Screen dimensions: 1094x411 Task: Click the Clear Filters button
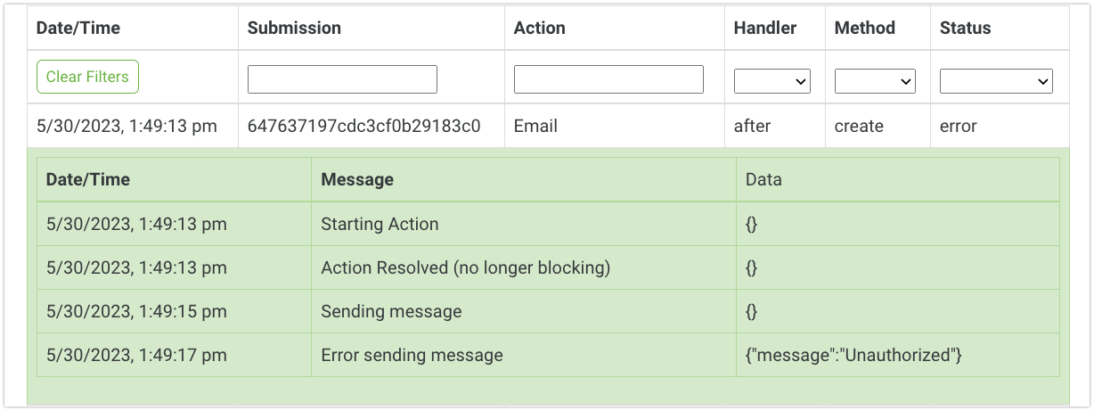point(87,77)
